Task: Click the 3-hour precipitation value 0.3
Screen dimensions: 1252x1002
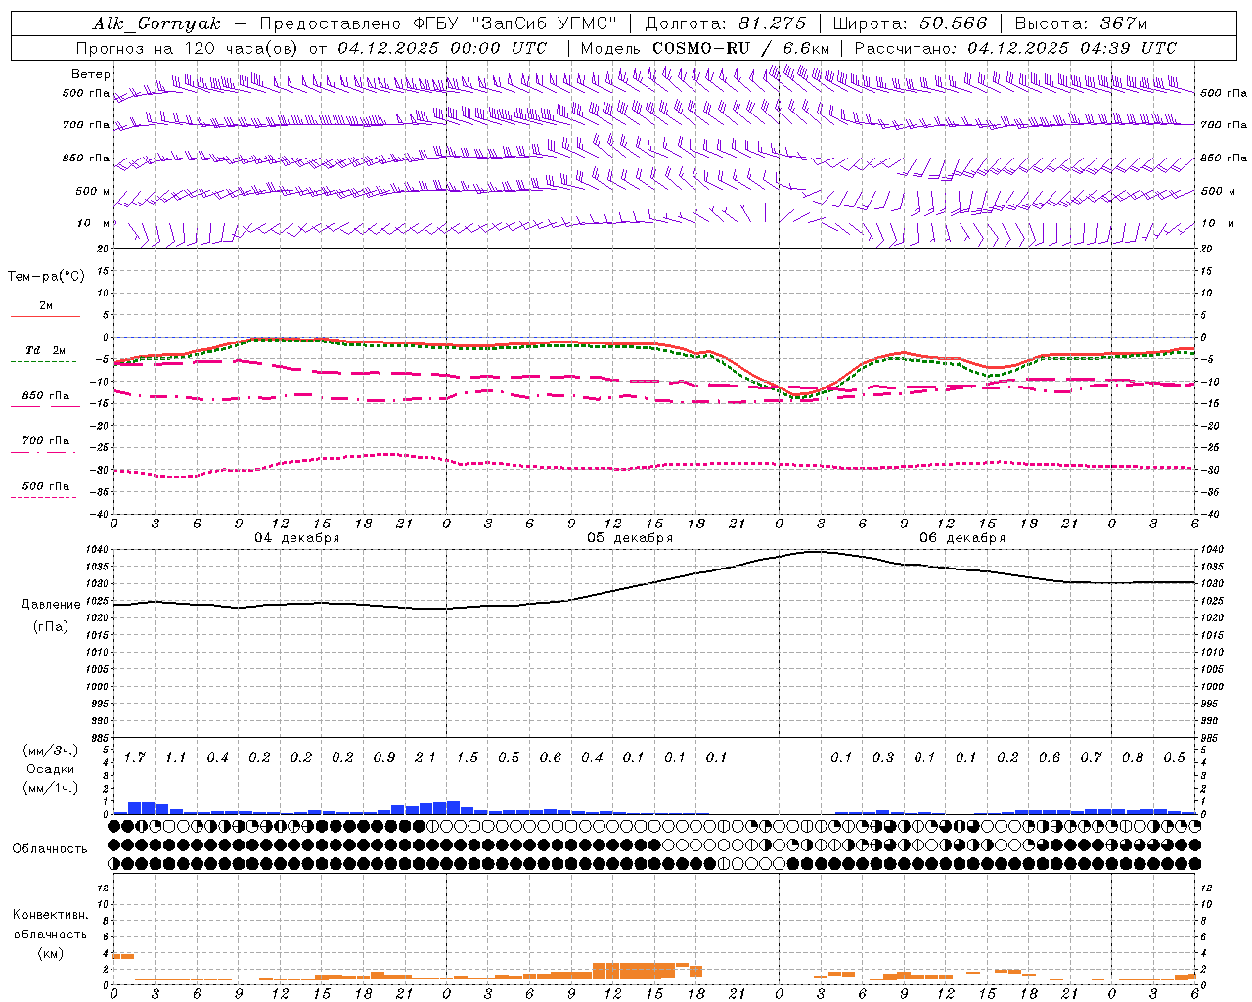Action: (x=883, y=758)
